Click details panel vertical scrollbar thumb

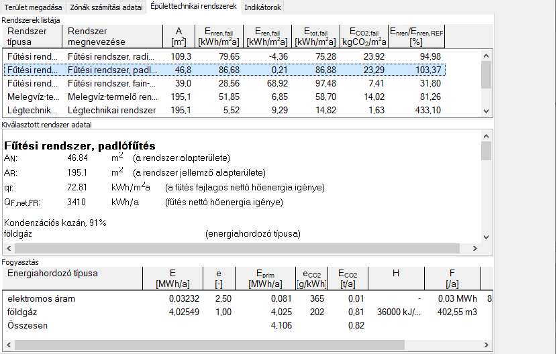(487, 151)
